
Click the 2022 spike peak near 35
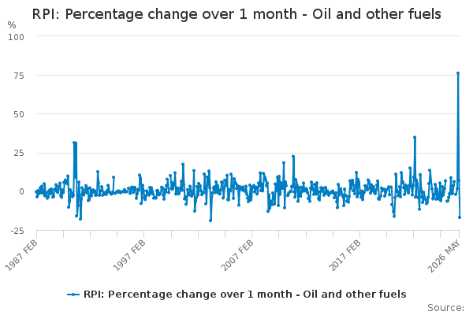pos(415,137)
